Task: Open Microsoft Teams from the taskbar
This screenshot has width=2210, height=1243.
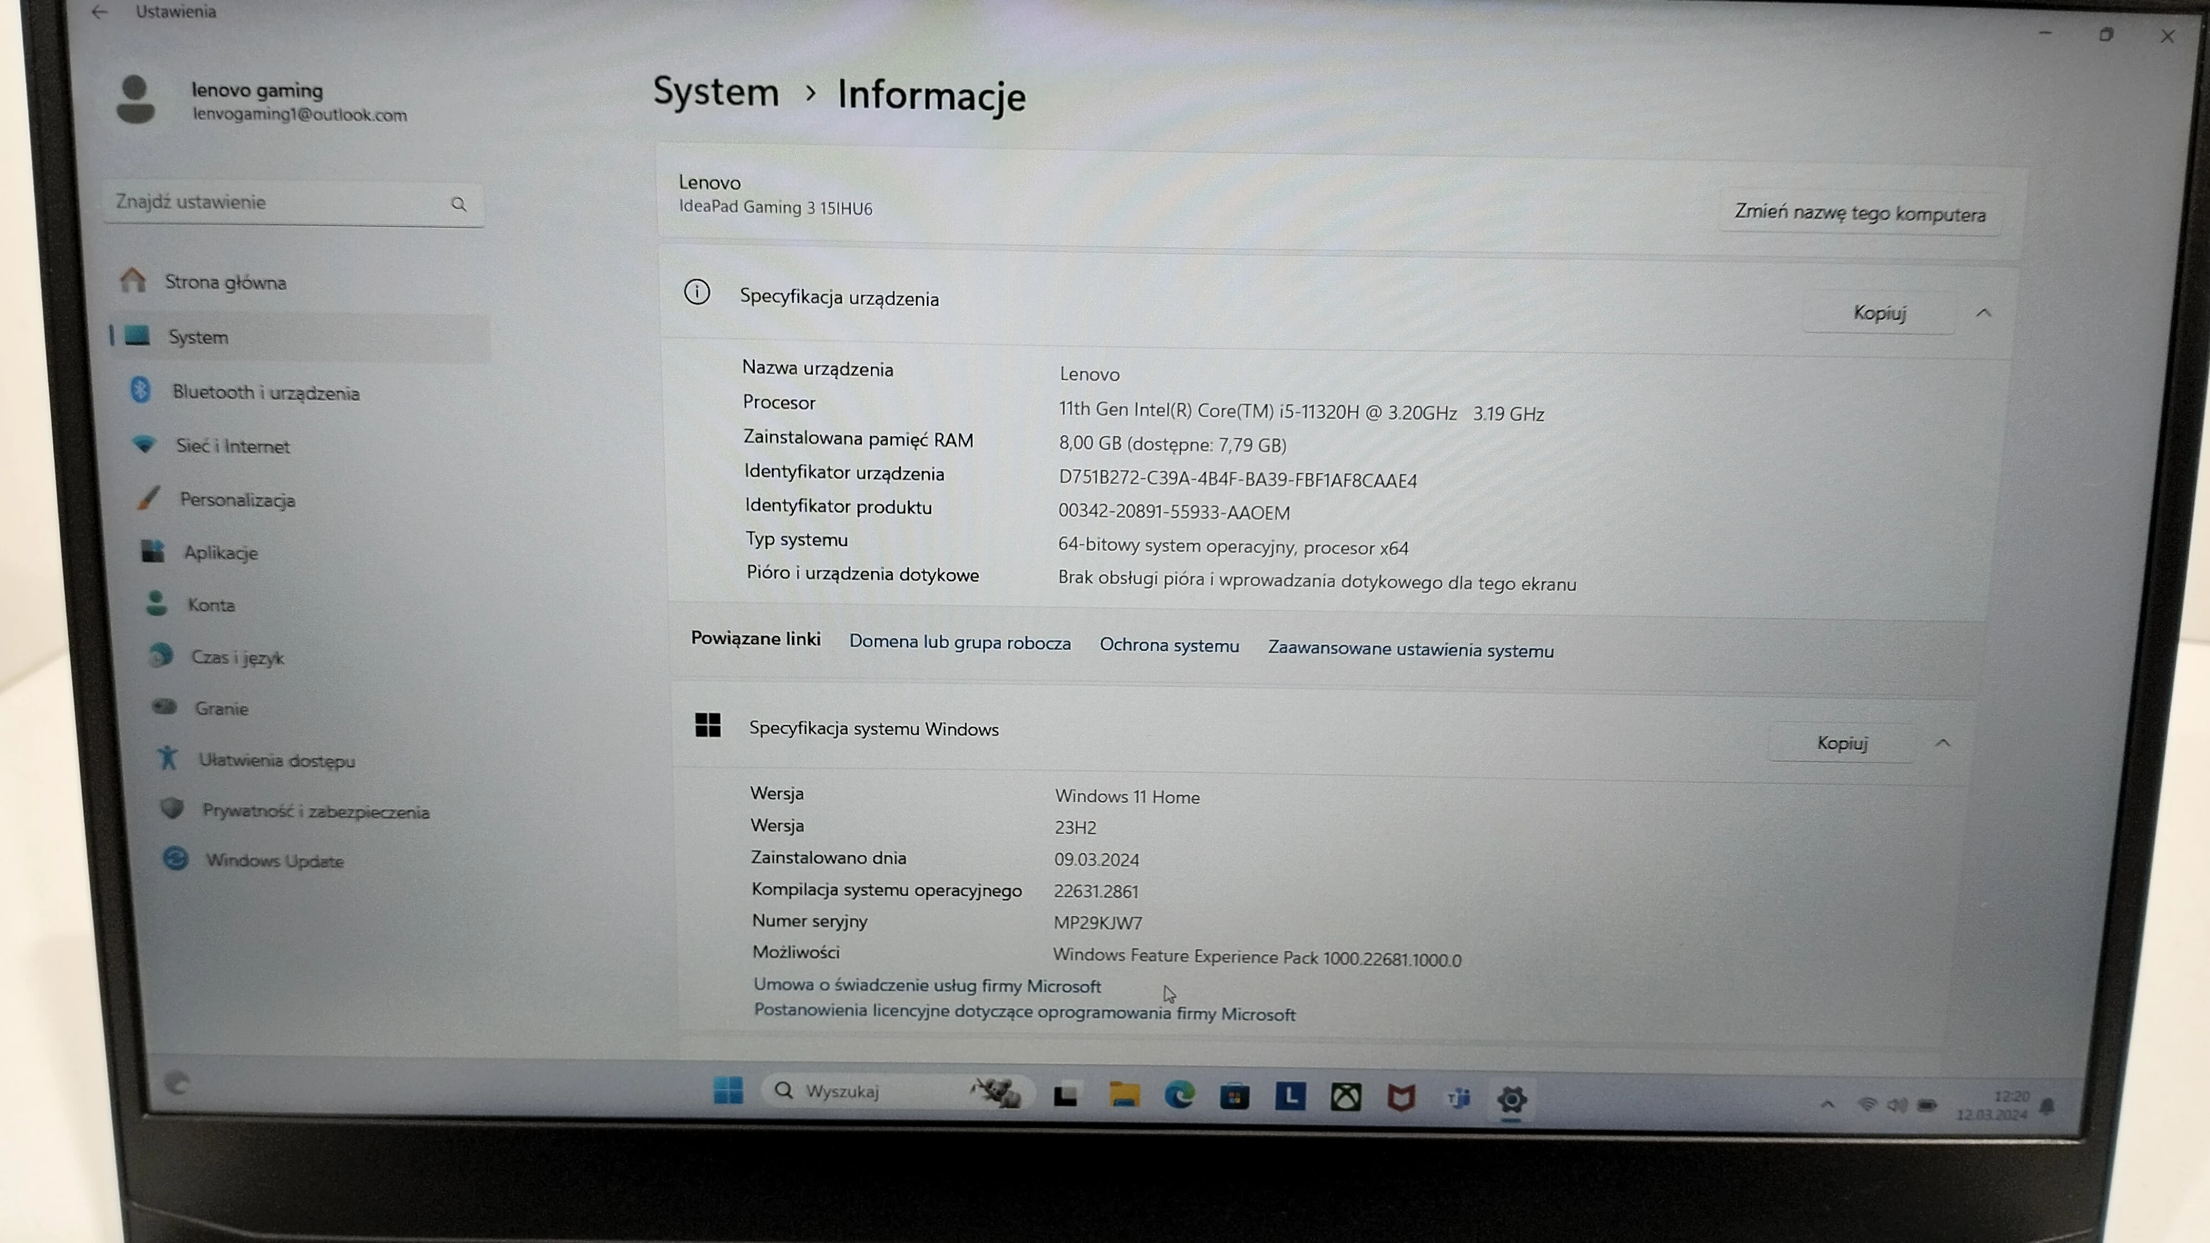Action: pos(1458,1098)
